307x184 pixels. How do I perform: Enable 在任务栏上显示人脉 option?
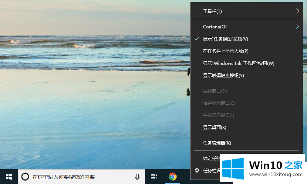tap(225, 51)
